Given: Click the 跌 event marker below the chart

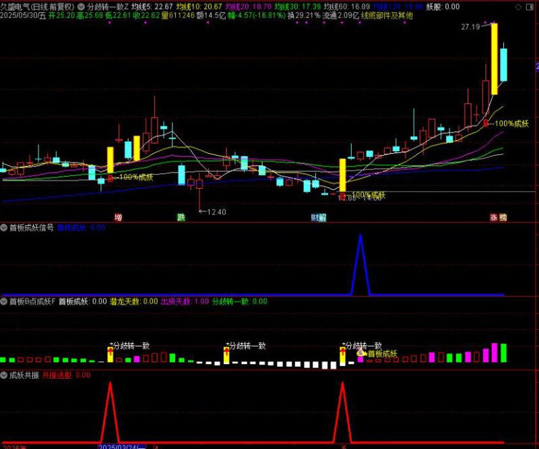Looking at the screenshot, I should coord(181,218).
